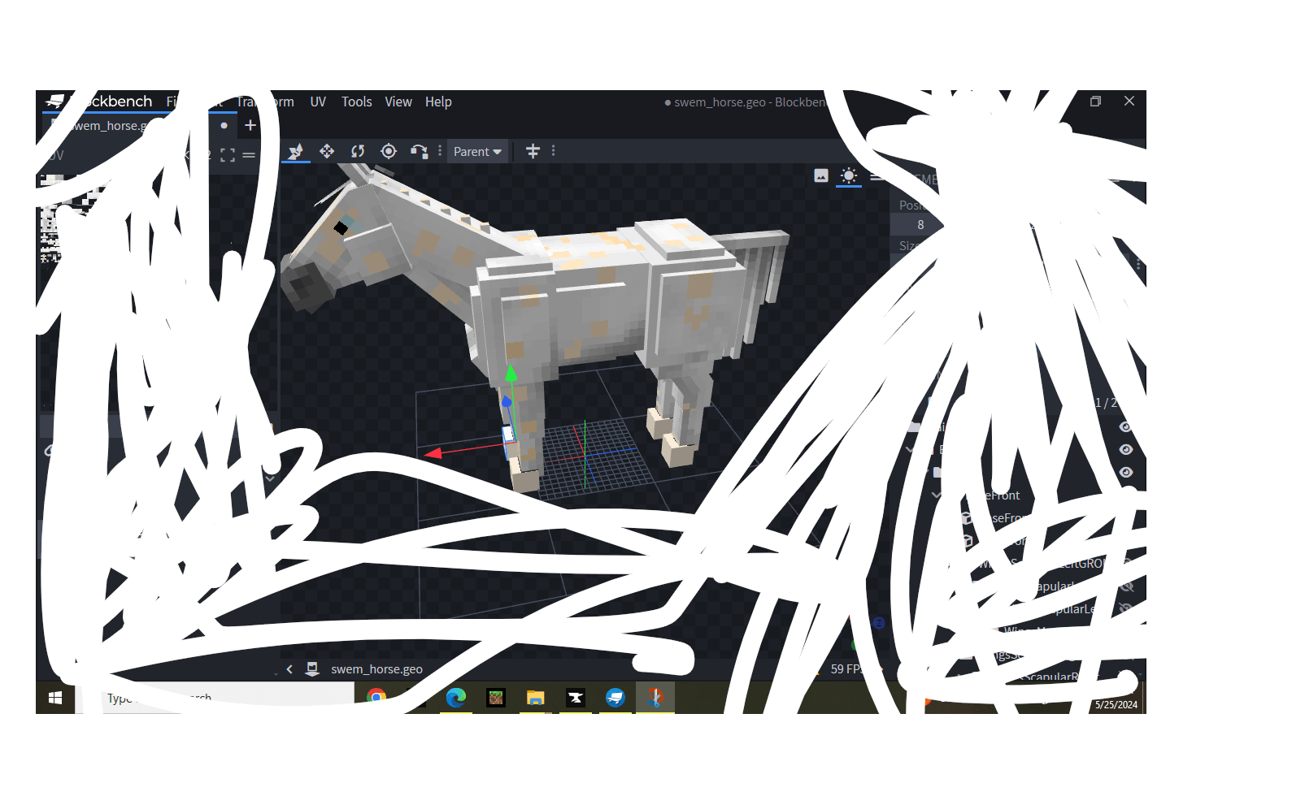
Task: Click the red X-axis gizmo arrow
Action: tap(434, 453)
